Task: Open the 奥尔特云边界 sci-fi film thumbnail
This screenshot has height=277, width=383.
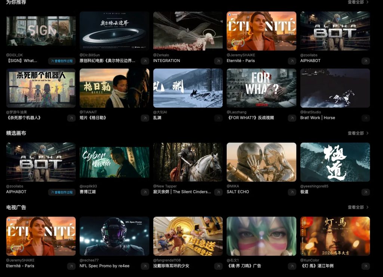Action: [114, 31]
